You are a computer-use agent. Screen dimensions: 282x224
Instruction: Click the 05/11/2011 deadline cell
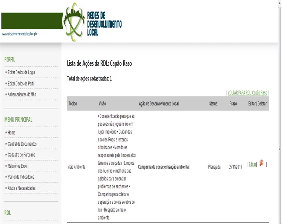[x=235, y=167]
